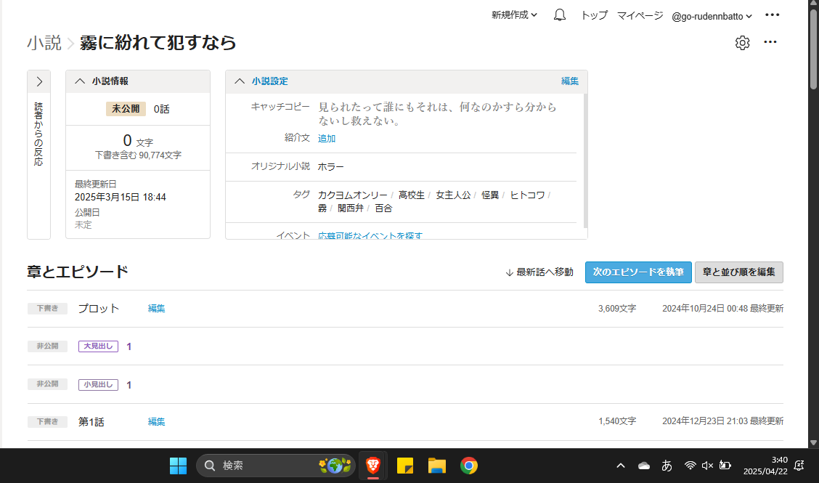This screenshot has width=819, height=483.
Task: Launch Brave browser from the taskbar
Action: (372, 466)
